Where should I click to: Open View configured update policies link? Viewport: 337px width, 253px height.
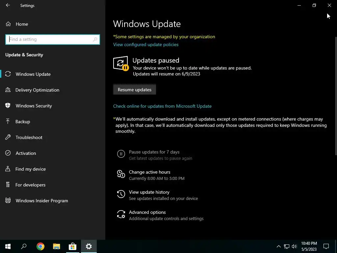point(146,44)
